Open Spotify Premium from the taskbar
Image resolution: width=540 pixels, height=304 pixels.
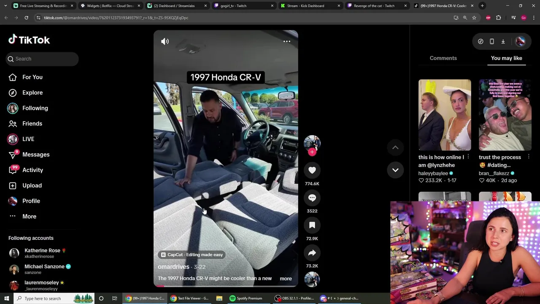(x=246, y=299)
